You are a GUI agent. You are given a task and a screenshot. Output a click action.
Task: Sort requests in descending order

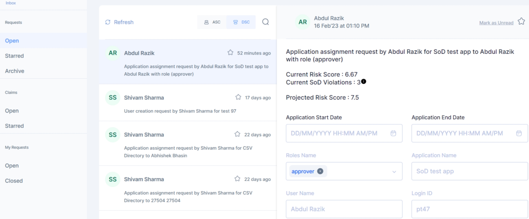click(x=241, y=22)
